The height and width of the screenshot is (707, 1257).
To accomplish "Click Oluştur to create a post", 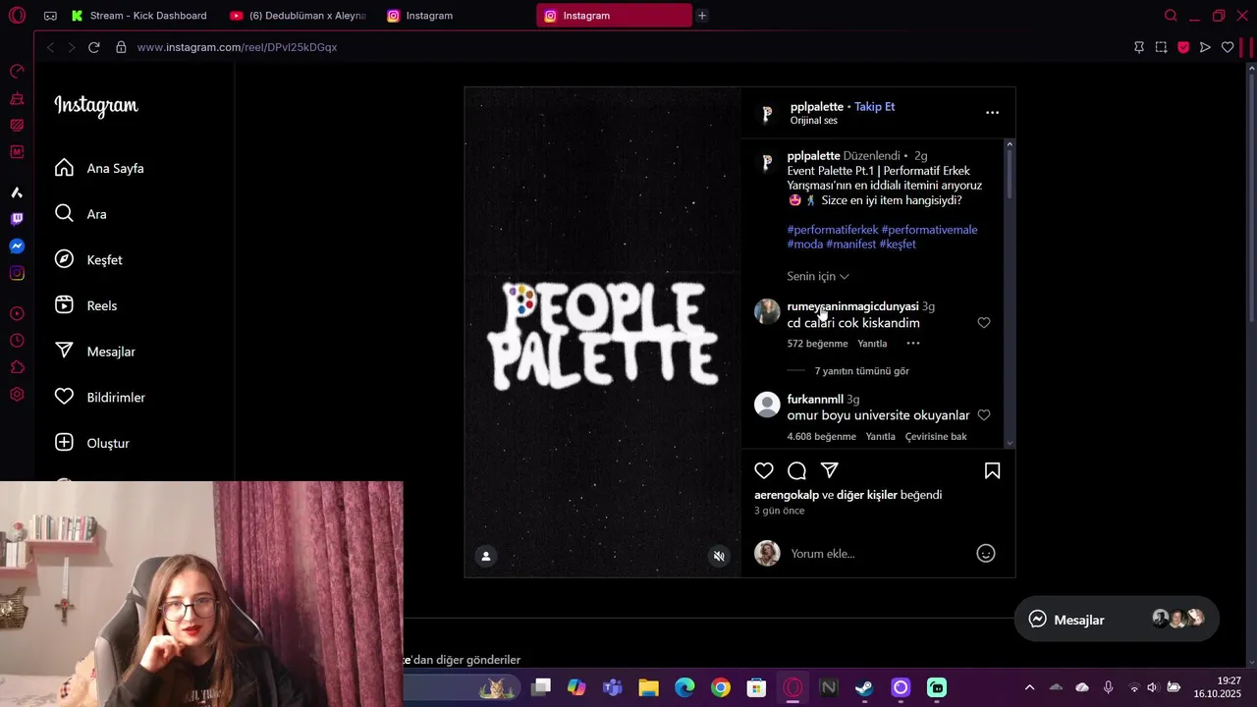I will pos(92,443).
